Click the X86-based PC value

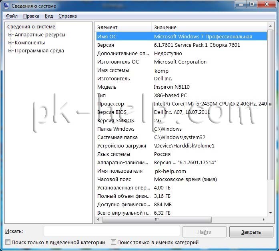click(x=171, y=96)
